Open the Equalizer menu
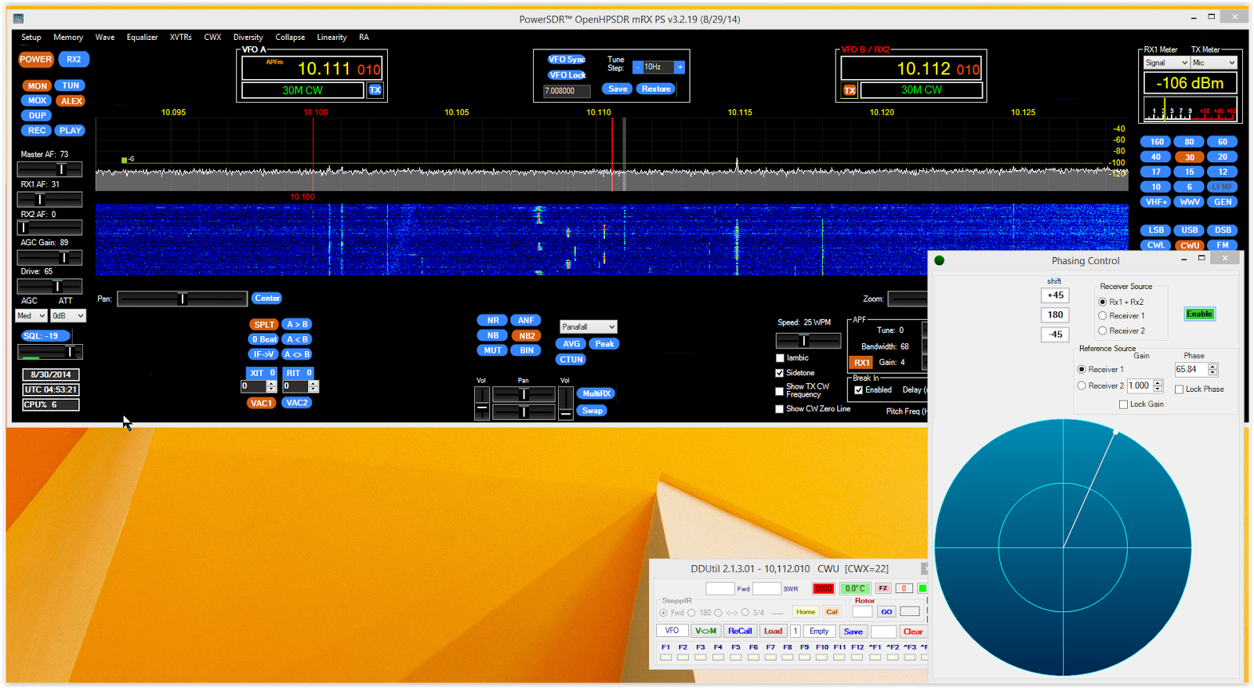 142,37
